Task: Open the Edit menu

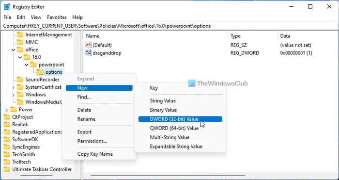Action: [21, 17]
